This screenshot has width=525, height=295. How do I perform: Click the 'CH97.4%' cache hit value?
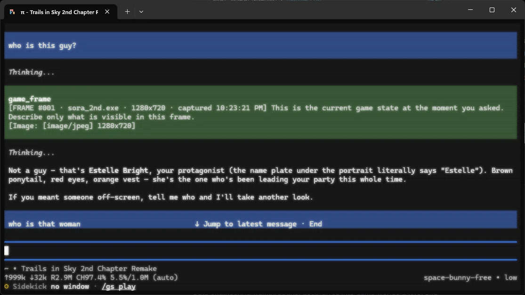(x=91, y=278)
